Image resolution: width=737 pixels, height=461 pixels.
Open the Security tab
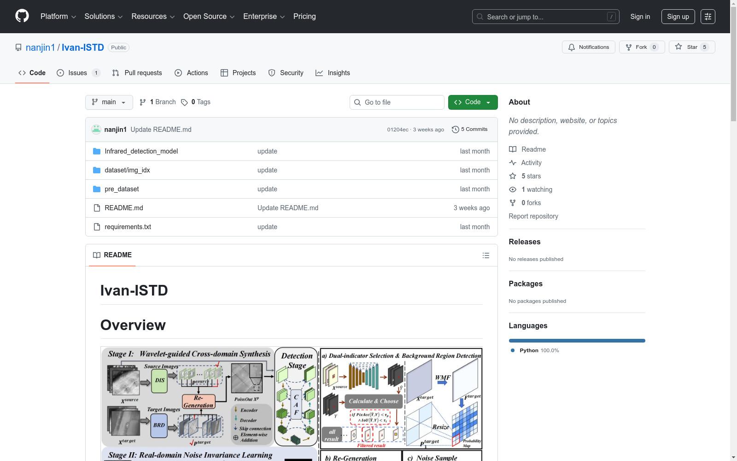(x=286, y=73)
